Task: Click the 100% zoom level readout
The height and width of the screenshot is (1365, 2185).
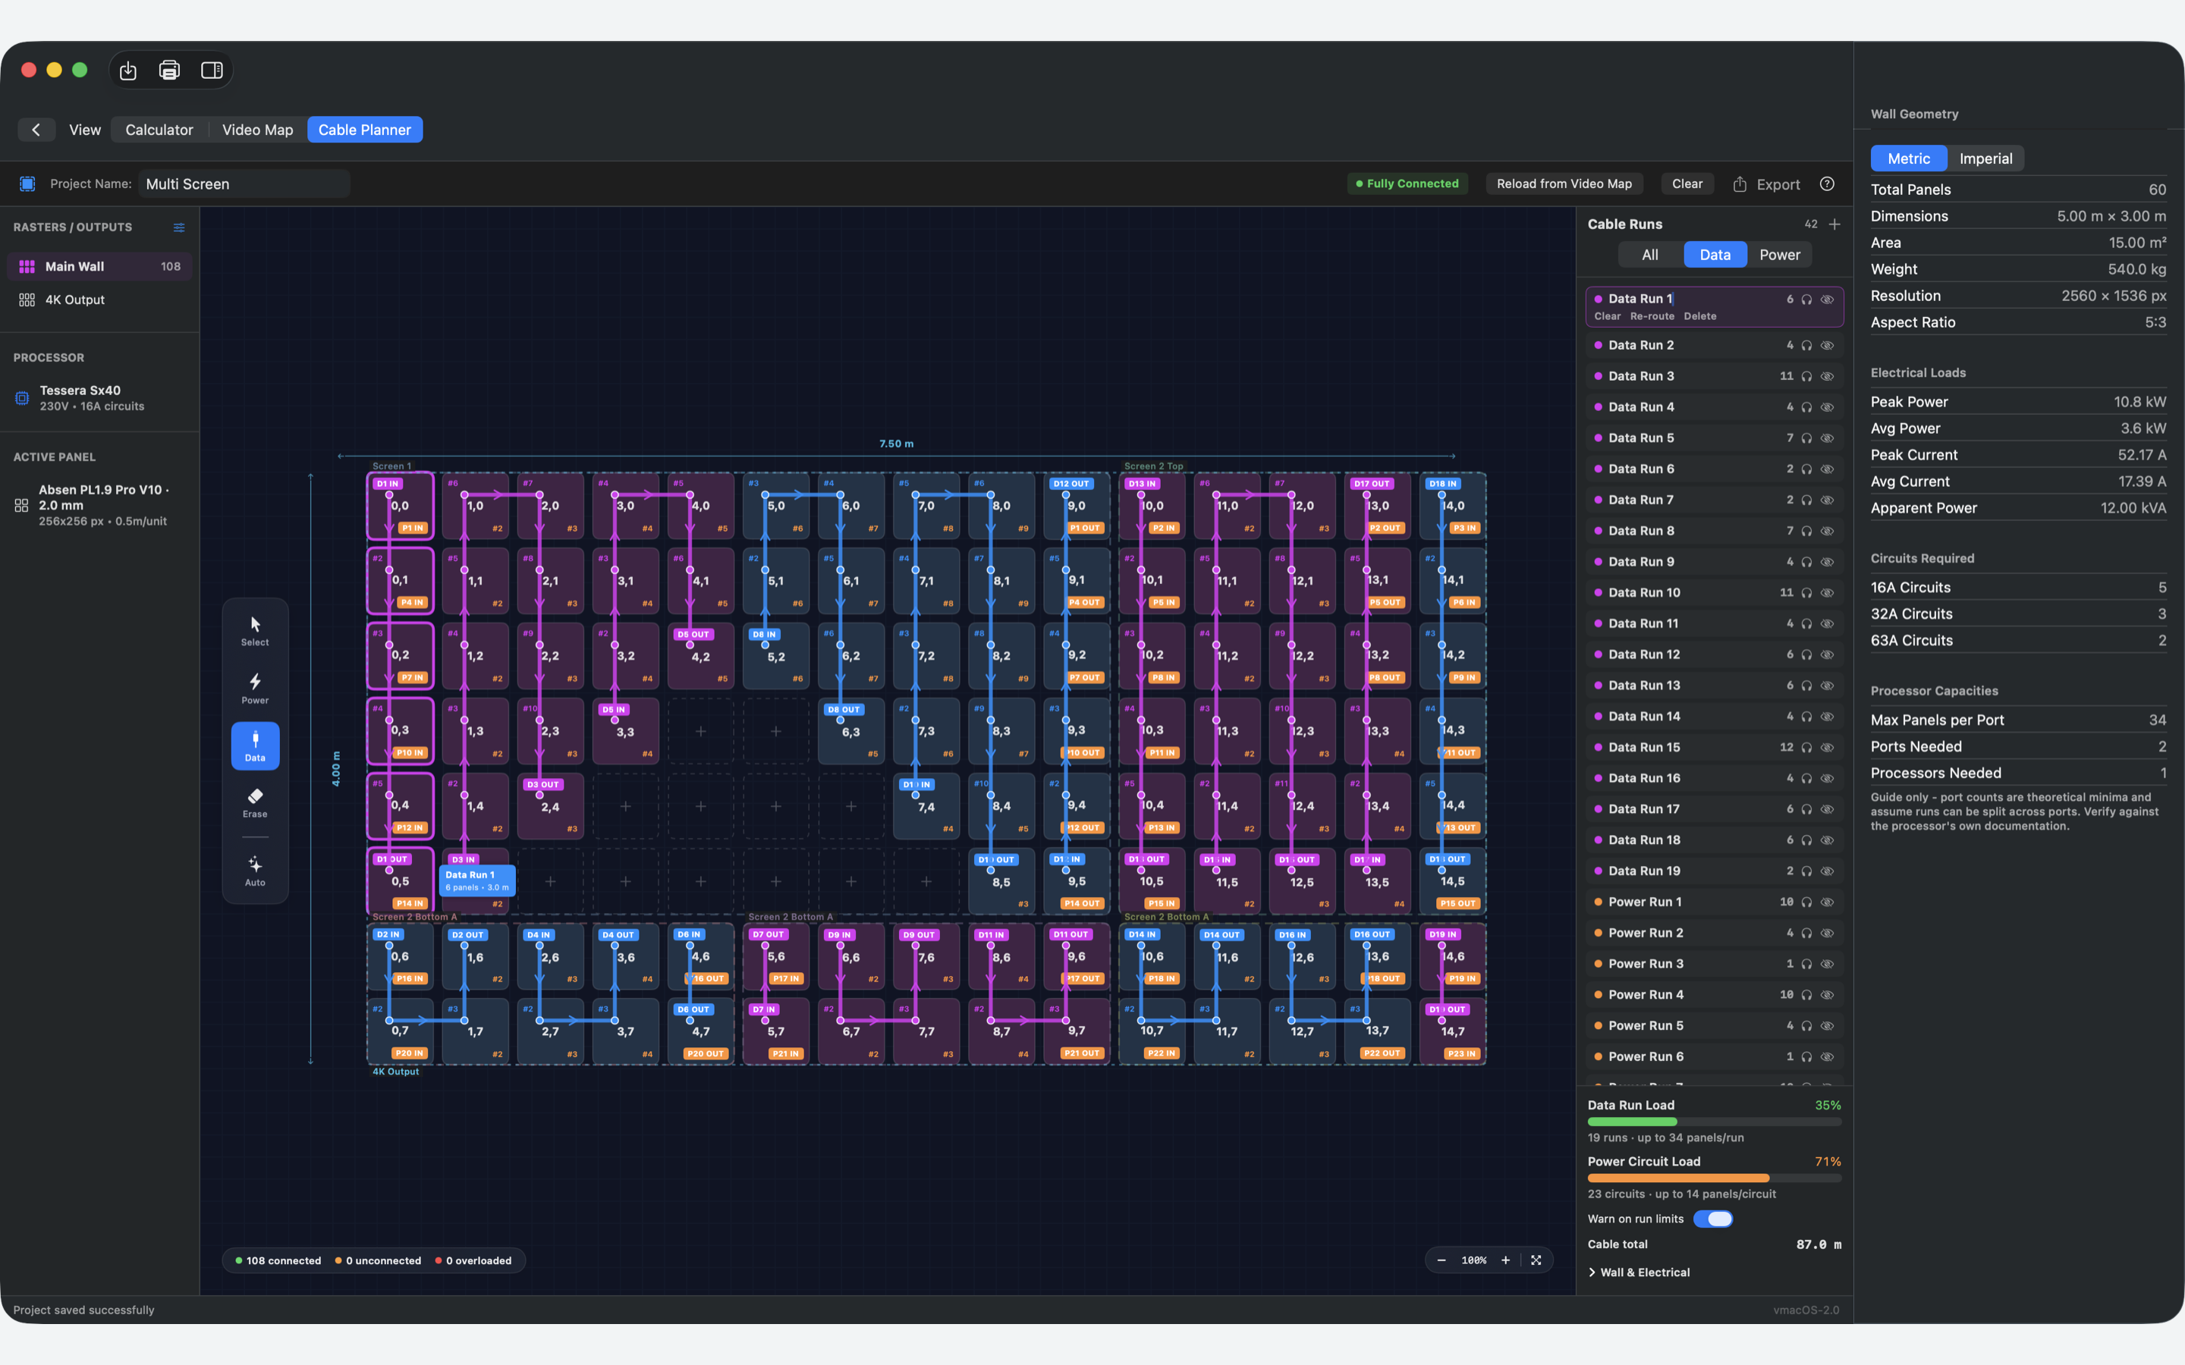Action: point(1473,1260)
